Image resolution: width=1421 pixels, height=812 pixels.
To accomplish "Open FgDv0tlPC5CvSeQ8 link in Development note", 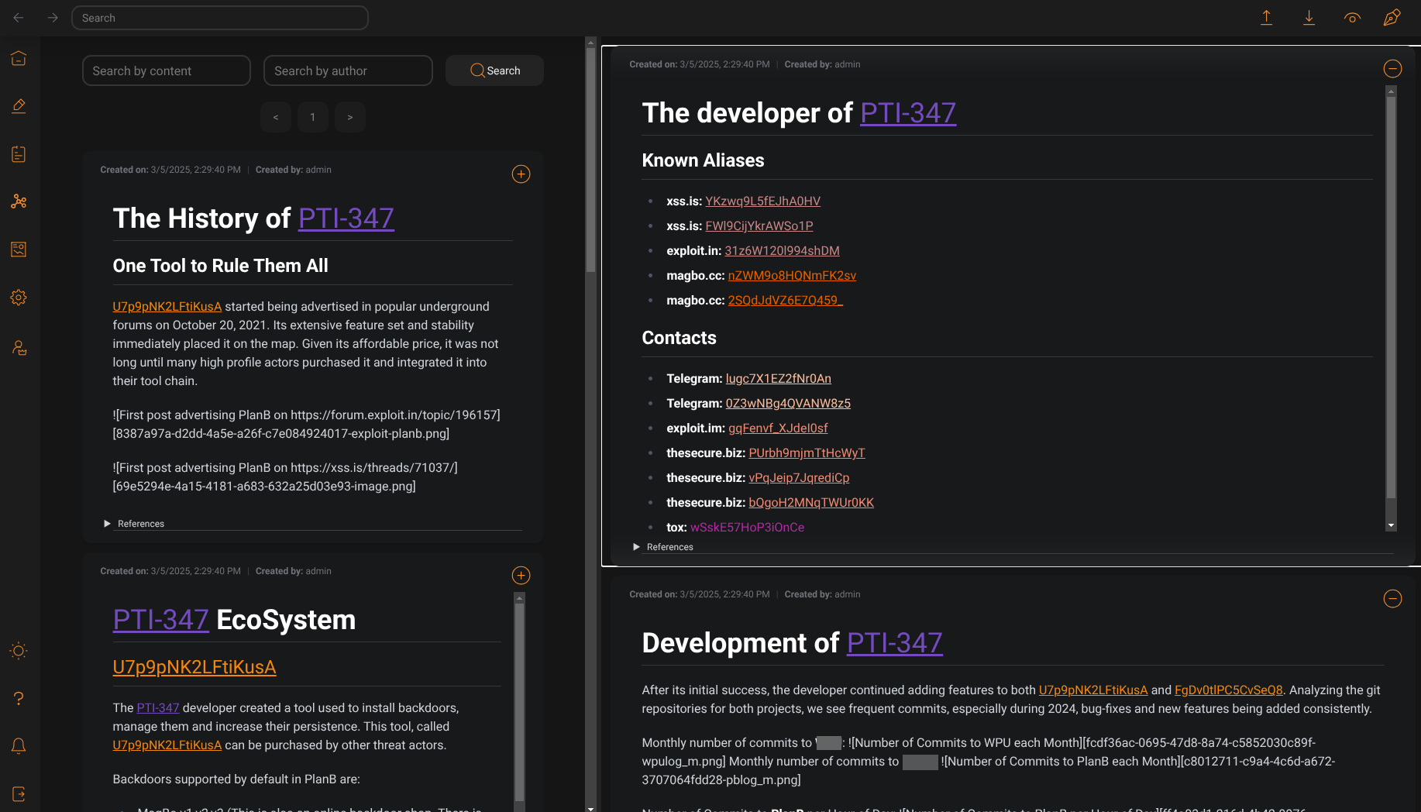I will [1228, 690].
